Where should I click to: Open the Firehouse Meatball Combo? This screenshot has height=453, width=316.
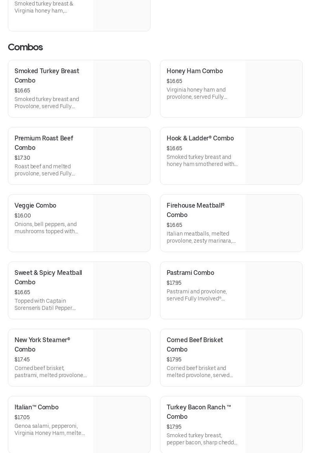coord(195,210)
